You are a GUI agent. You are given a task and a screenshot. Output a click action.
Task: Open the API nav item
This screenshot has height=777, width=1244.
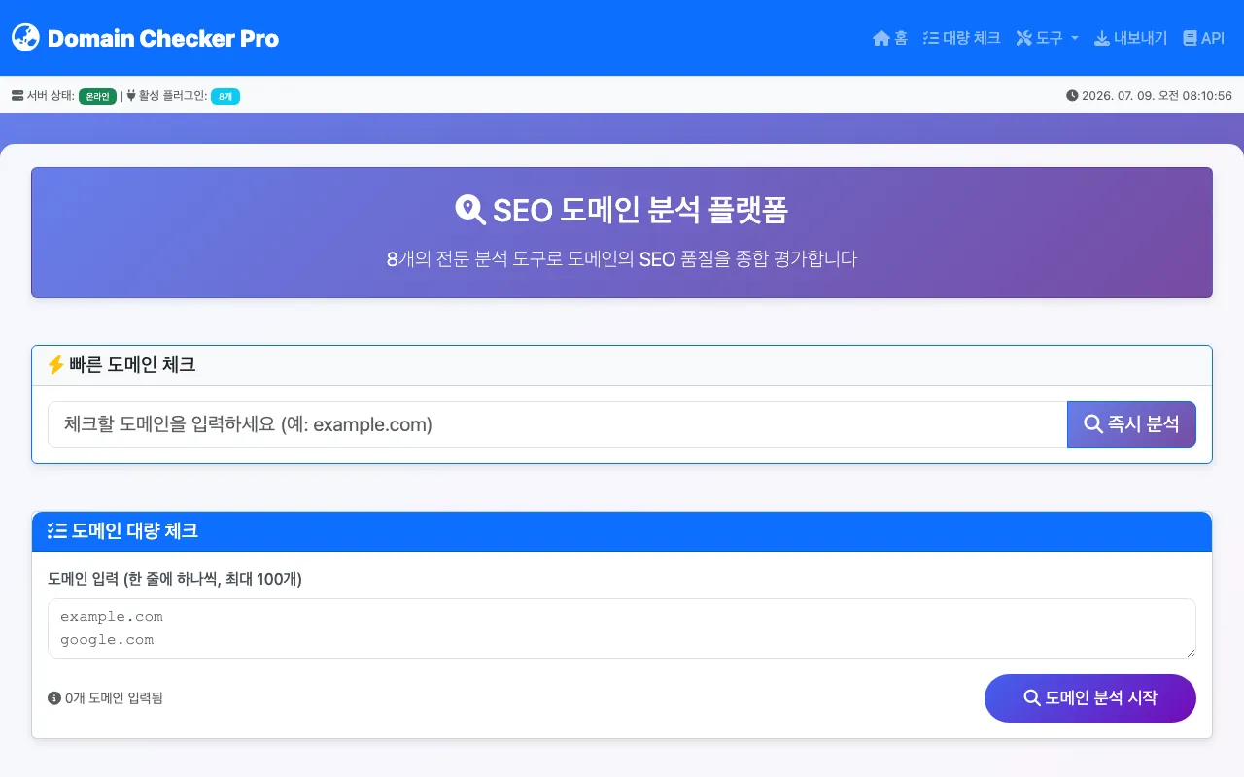(1203, 38)
